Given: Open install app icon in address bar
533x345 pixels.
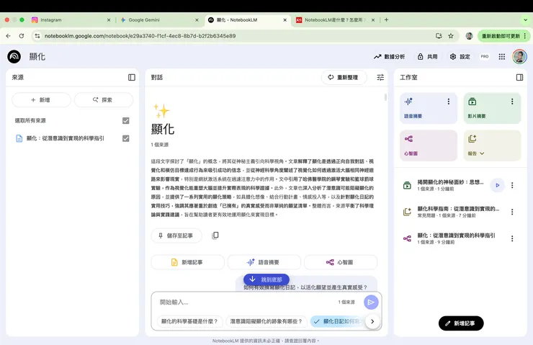Looking at the screenshot, I should pos(439,36).
